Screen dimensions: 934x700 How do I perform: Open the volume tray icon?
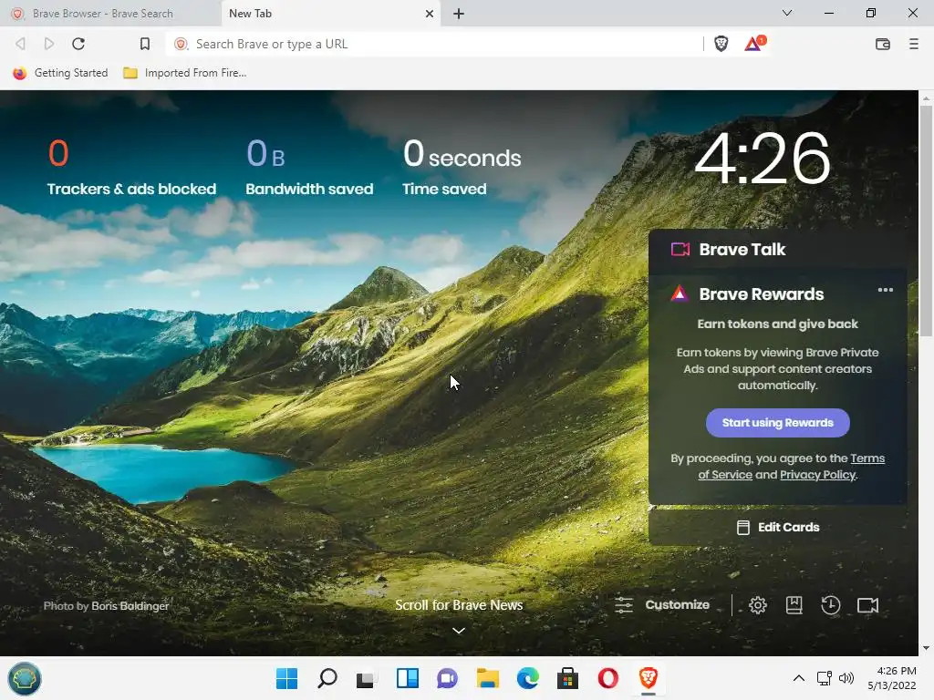point(846,678)
